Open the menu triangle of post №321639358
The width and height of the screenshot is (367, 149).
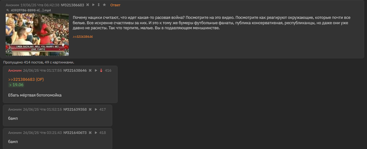[x=96, y=109]
